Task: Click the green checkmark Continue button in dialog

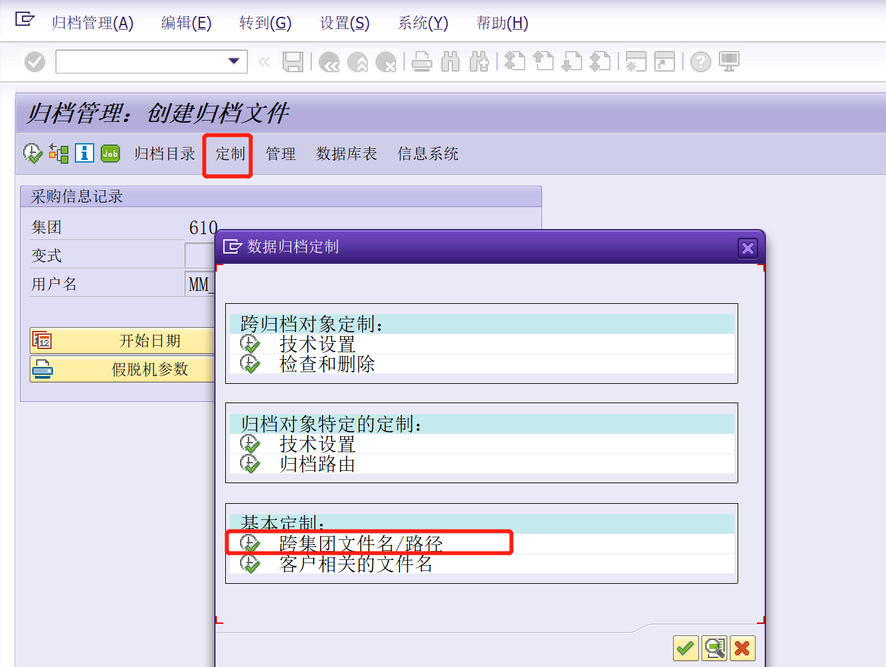Action: [685, 648]
